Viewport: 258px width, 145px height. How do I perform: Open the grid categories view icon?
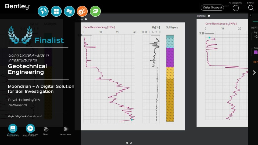coord(56,11)
